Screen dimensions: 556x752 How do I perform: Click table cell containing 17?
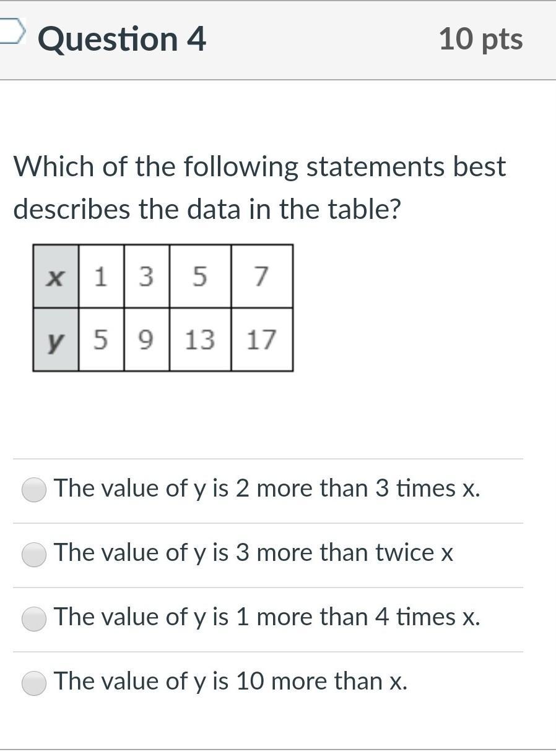pyautogui.click(x=261, y=340)
